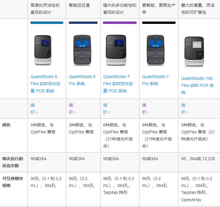Click 6种颜色 cell for QuantStudio 12K Flex

click(x=199, y=135)
